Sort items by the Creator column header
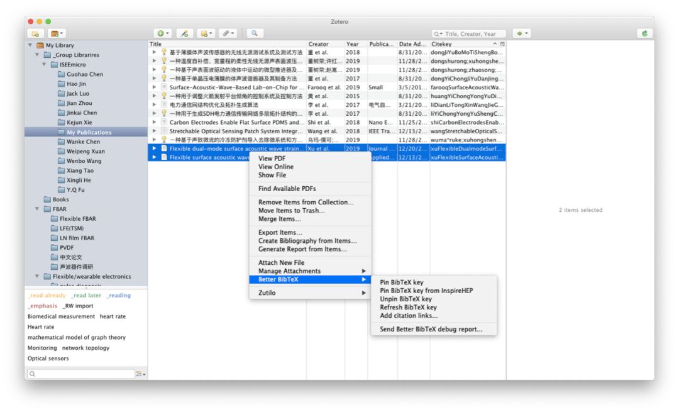 [325, 44]
